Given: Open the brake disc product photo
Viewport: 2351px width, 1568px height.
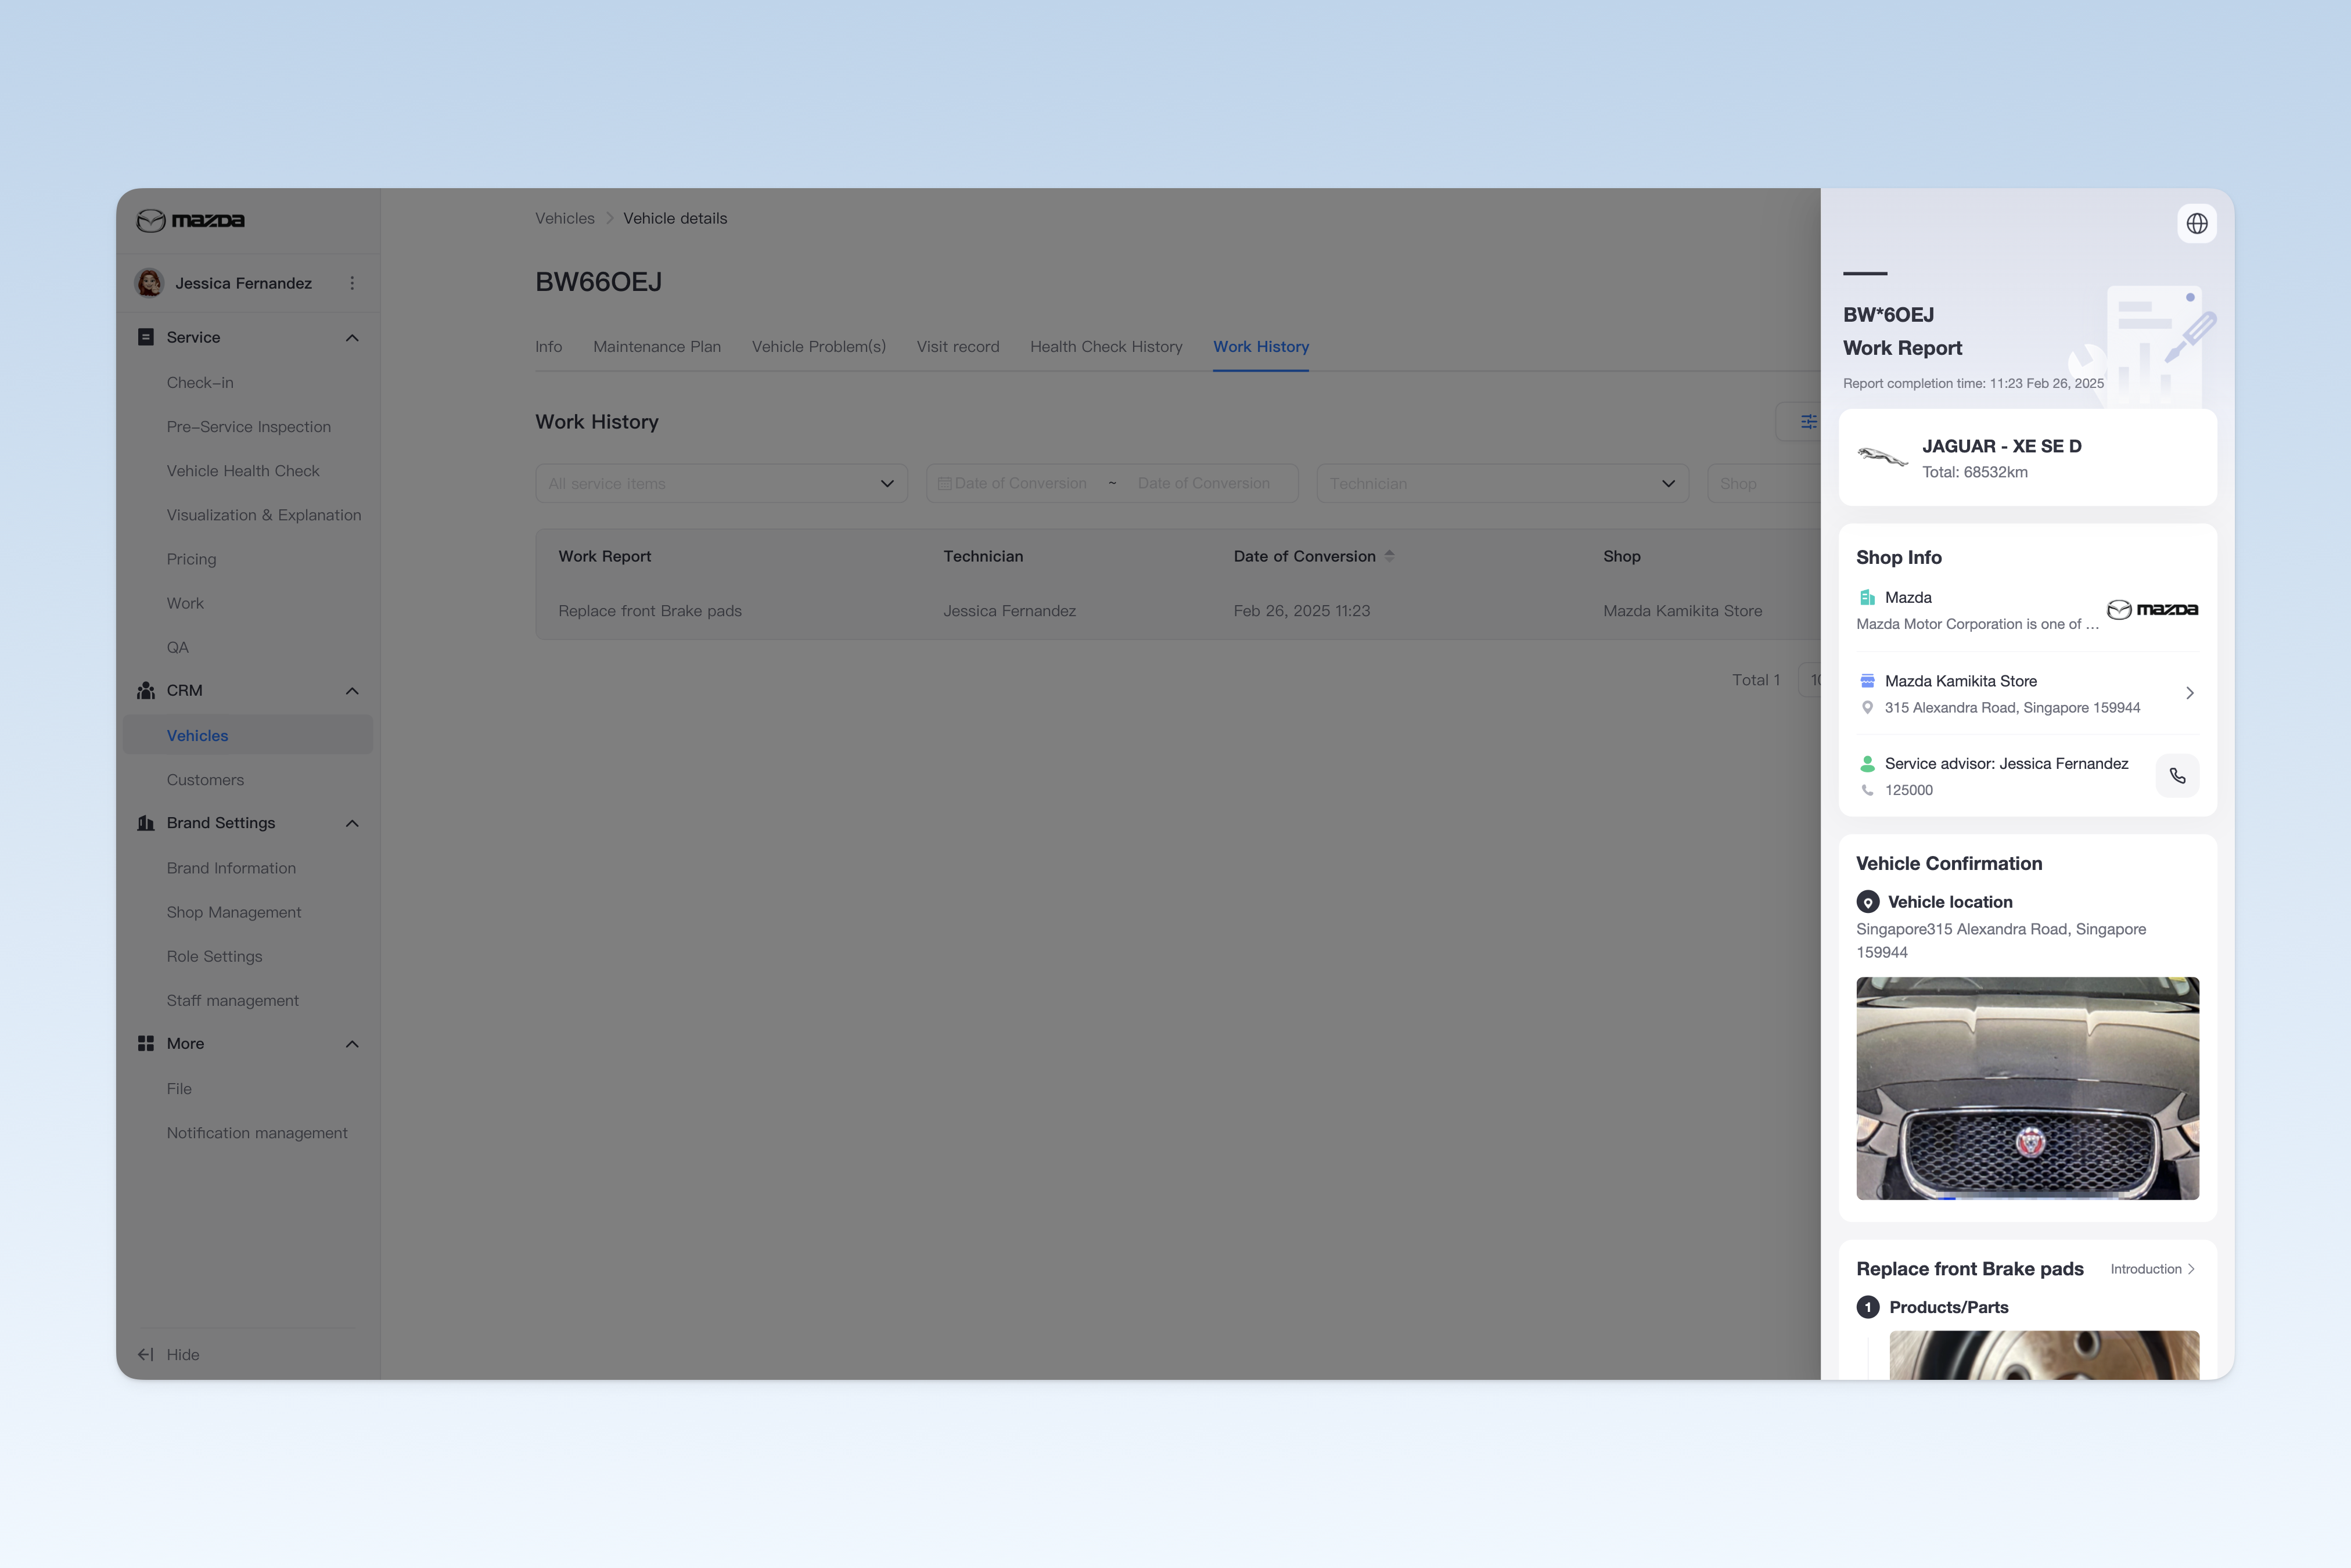Looking at the screenshot, I should (2043, 1355).
